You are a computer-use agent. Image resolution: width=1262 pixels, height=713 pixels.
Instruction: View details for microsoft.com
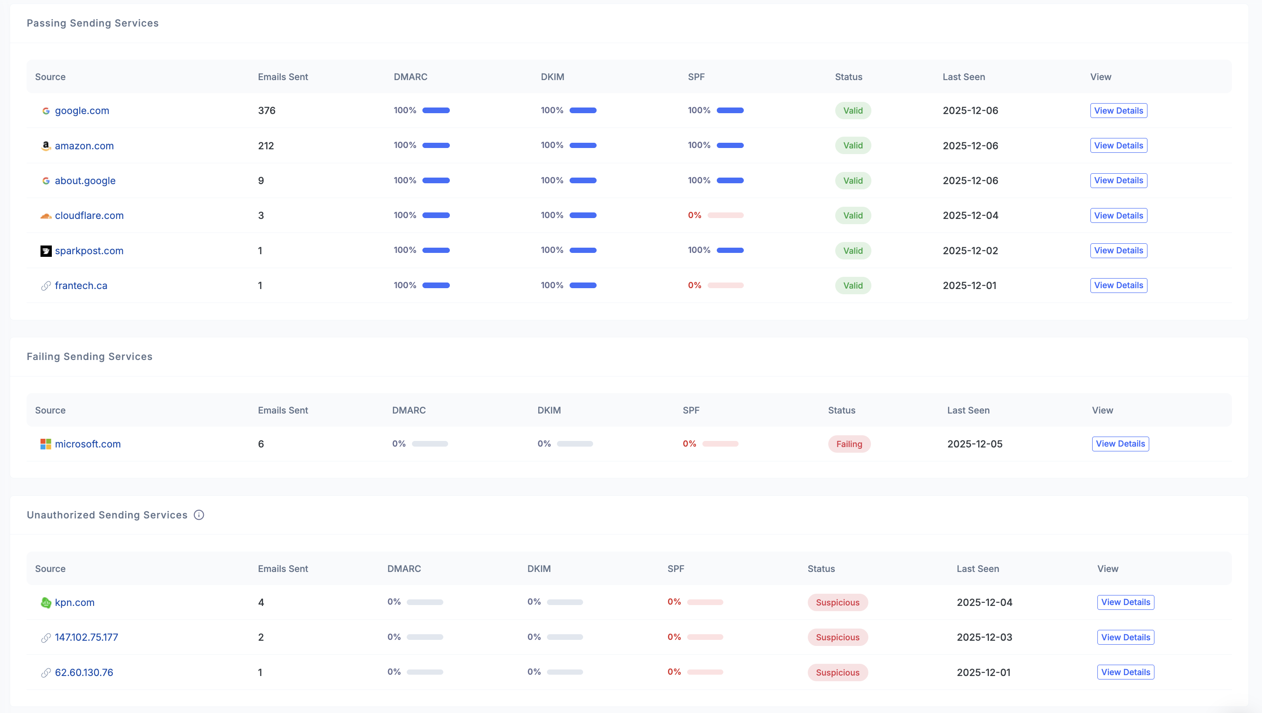(1120, 444)
